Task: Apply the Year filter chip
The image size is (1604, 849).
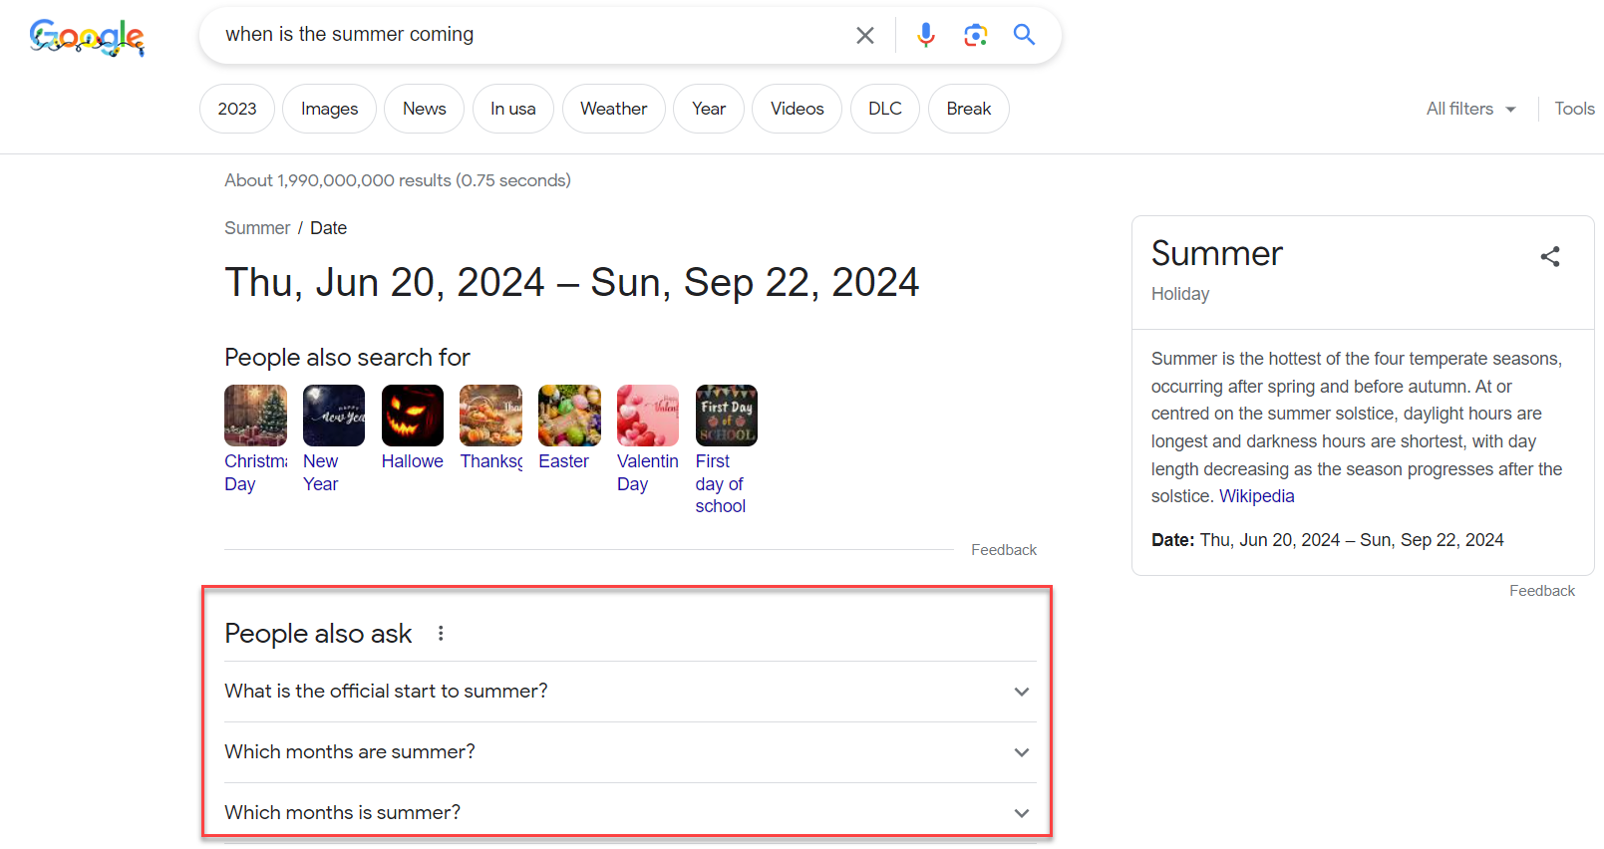Action: [709, 109]
